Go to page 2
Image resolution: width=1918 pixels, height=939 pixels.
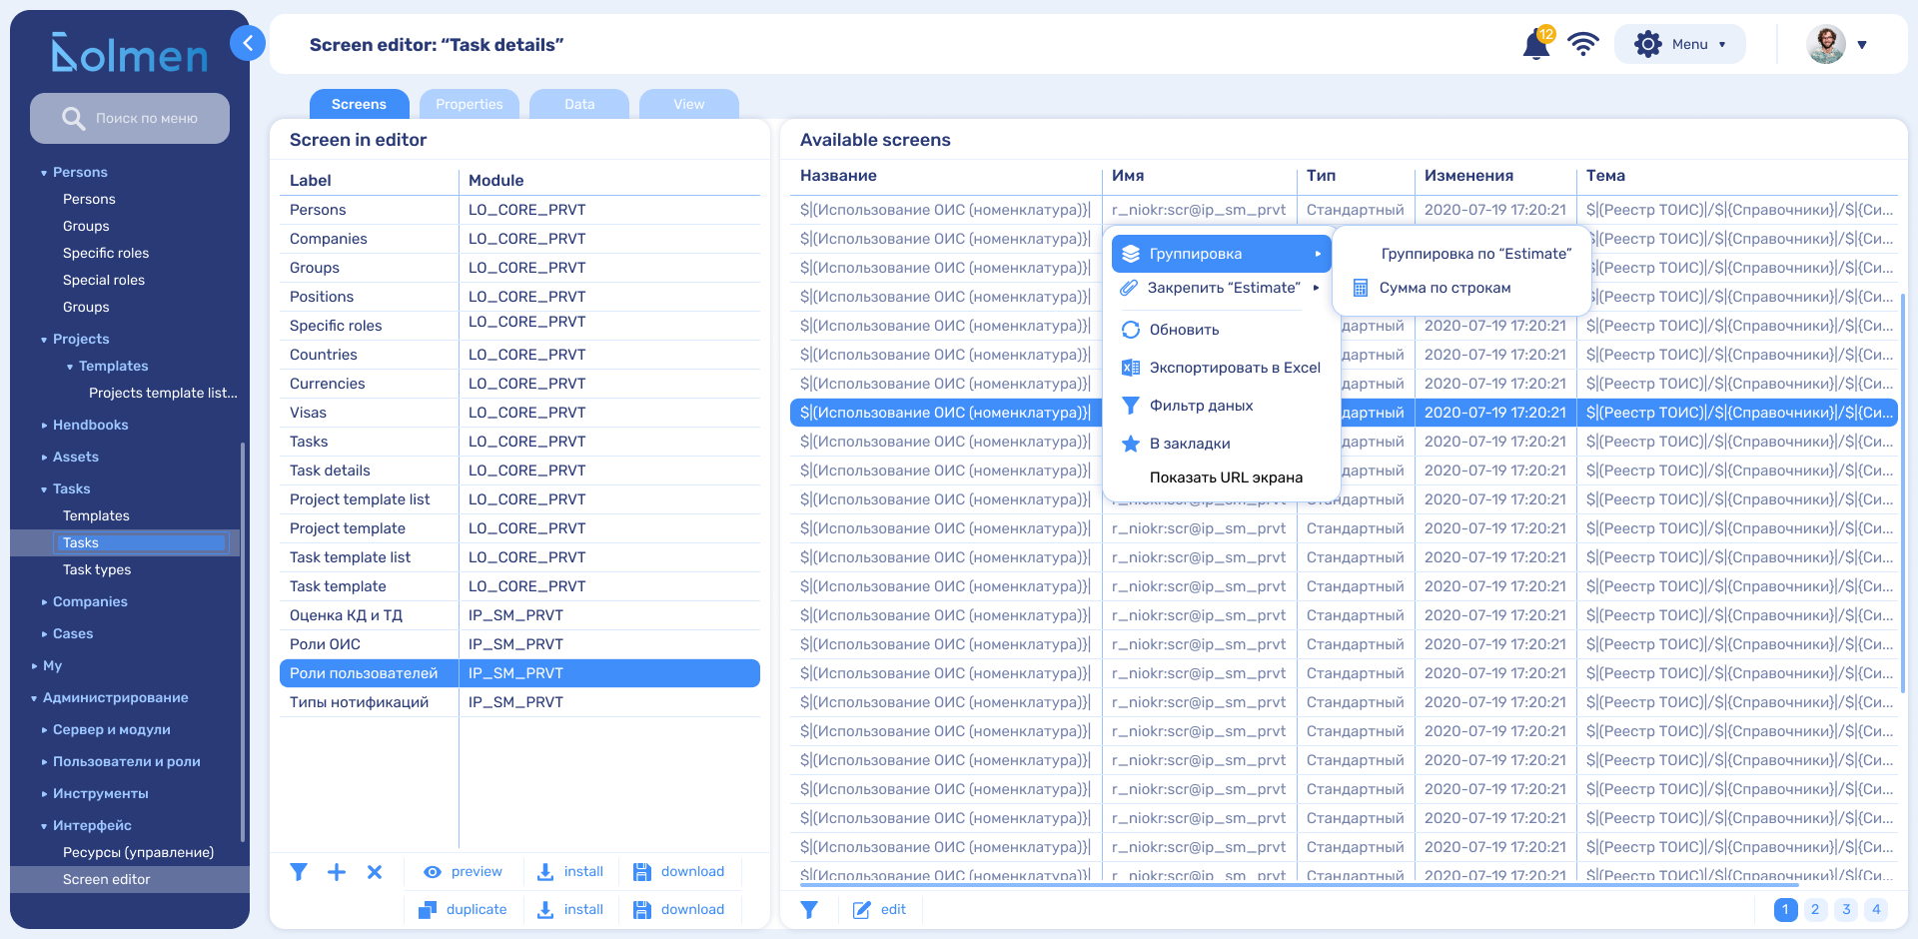[1816, 910]
